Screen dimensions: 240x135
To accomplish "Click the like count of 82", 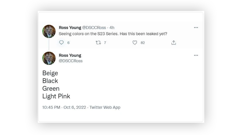I will pyautogui.click(x=143, y=43).
